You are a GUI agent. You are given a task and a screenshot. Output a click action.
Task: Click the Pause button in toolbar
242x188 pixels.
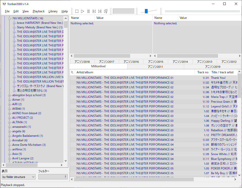click(88, 11)
